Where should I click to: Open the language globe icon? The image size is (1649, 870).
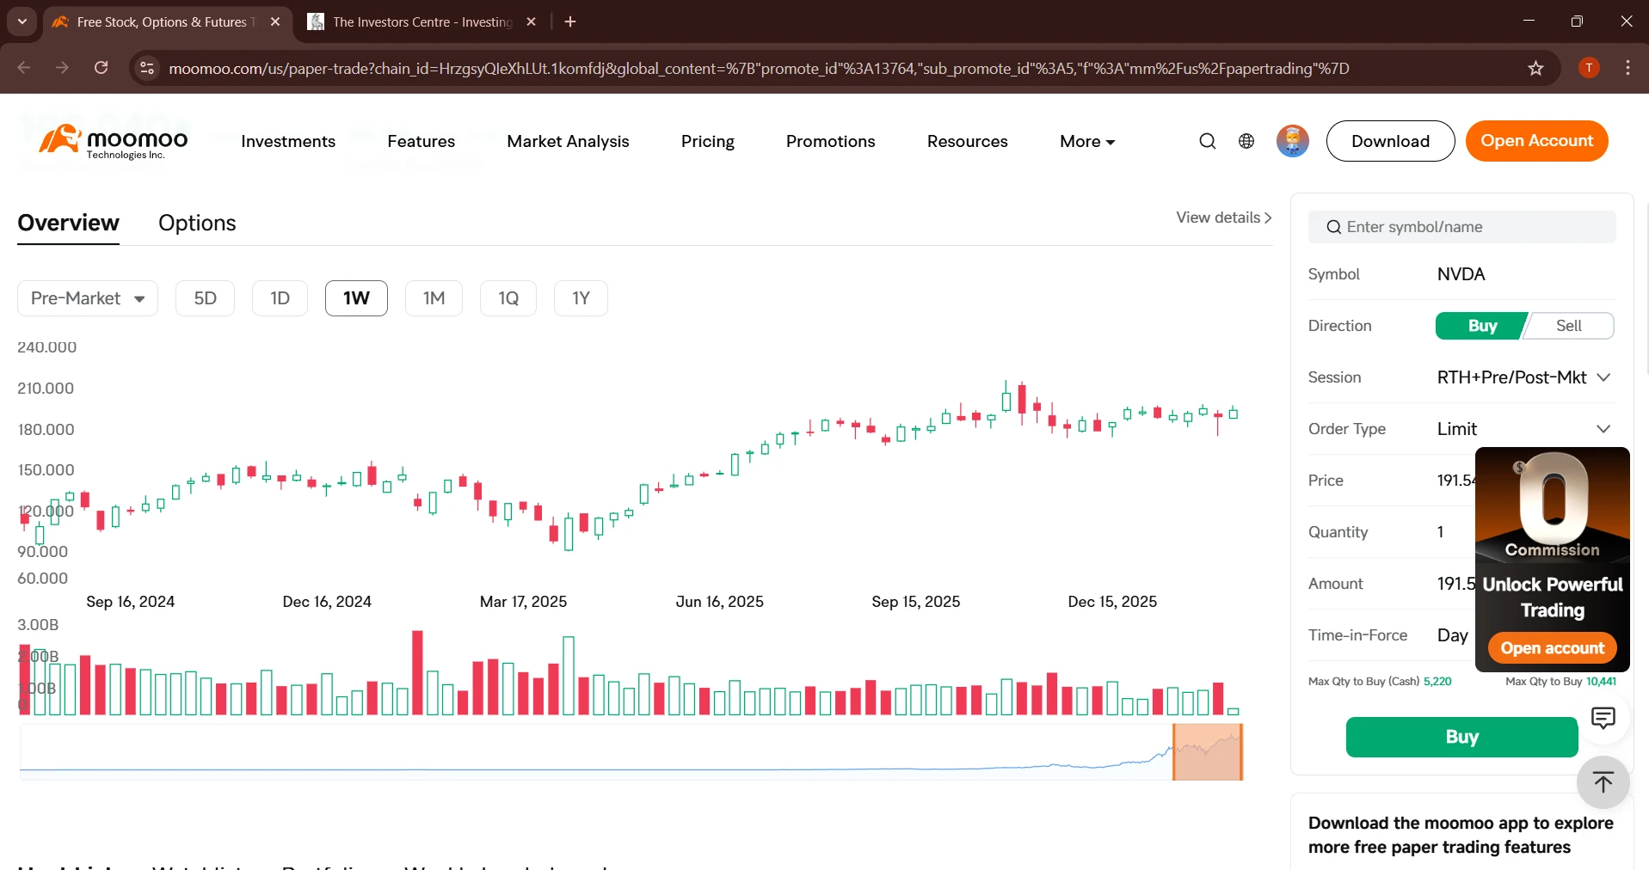(1246, 141)
